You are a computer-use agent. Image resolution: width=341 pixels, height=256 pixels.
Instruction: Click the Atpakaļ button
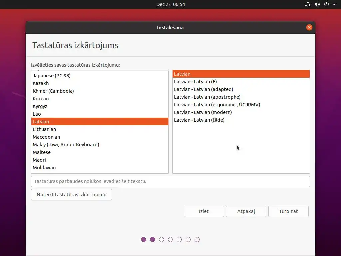click(246, 211)
